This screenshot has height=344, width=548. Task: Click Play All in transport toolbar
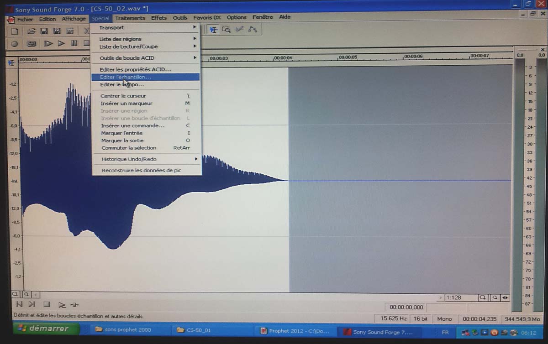(x=48, y=44)
